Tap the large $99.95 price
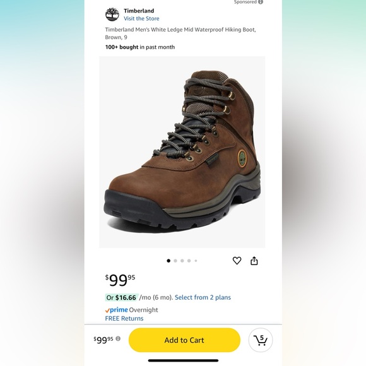The height and width of the screenshot is (366, 366). point(120,280)
